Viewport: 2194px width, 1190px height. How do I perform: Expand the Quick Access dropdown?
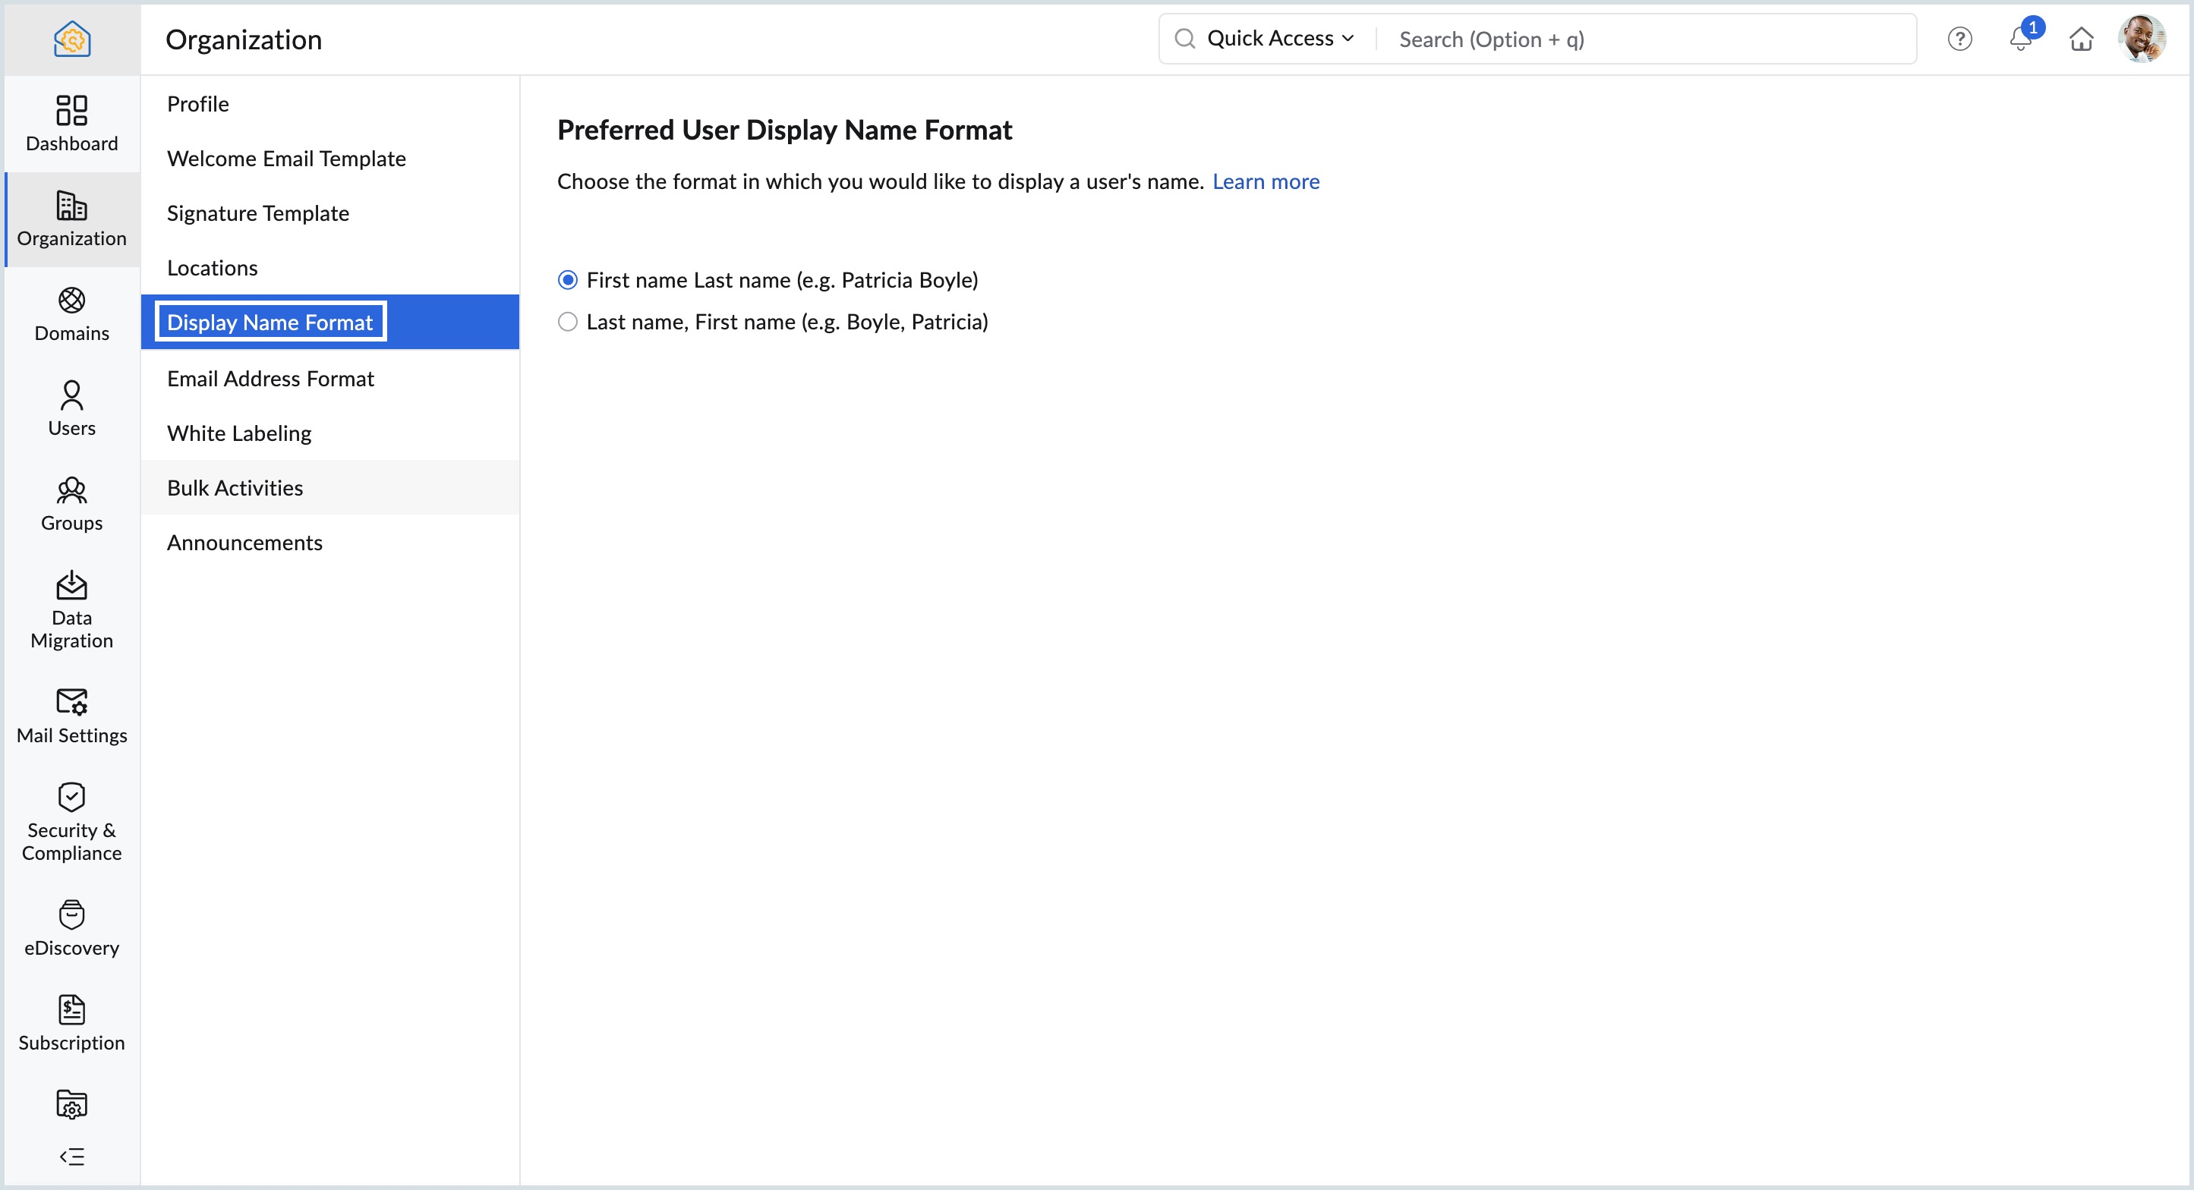click(1279, 39)
